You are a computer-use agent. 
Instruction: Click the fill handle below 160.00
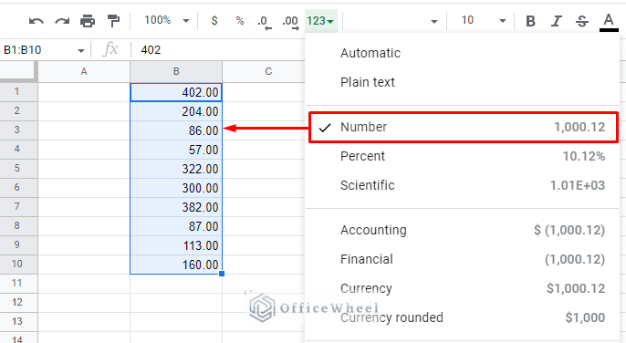[x=222, y=274]
